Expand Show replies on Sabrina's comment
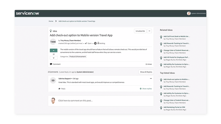The image size is (221, 124). tap(146, 89)
